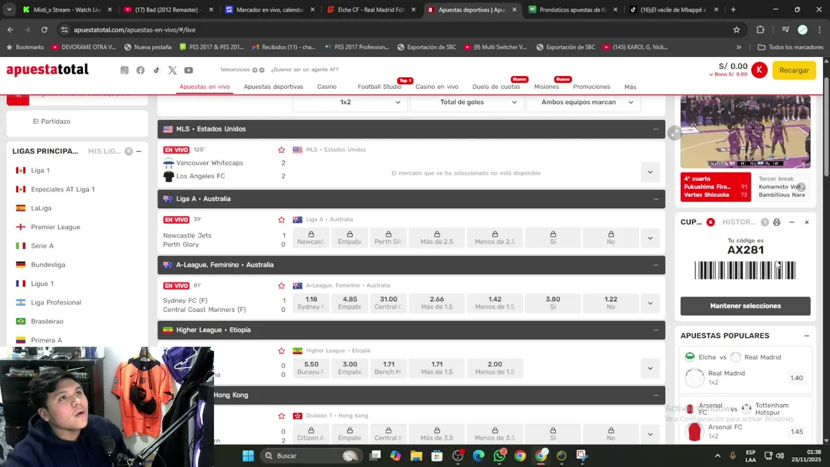Favorite the Vancouver Whitecaps match with star
830x467 pixels.
pos(281,150)
